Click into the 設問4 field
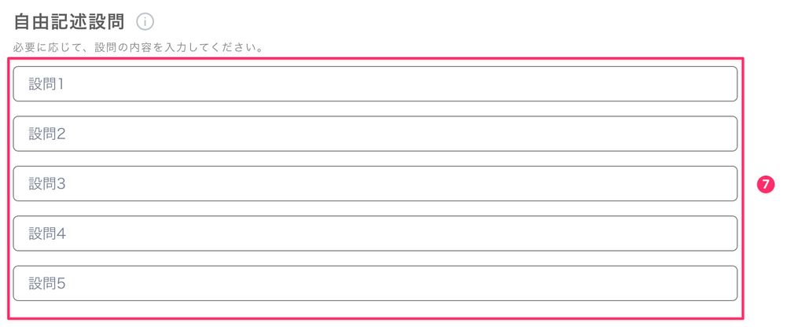805x327 pixels. tap(375, 233)
